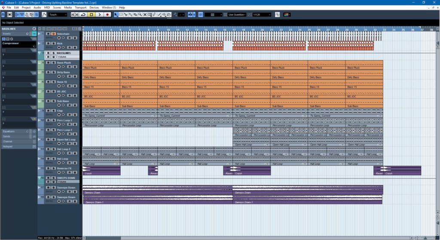Open the Help menu
440x240 pixels.
point(122,8)
